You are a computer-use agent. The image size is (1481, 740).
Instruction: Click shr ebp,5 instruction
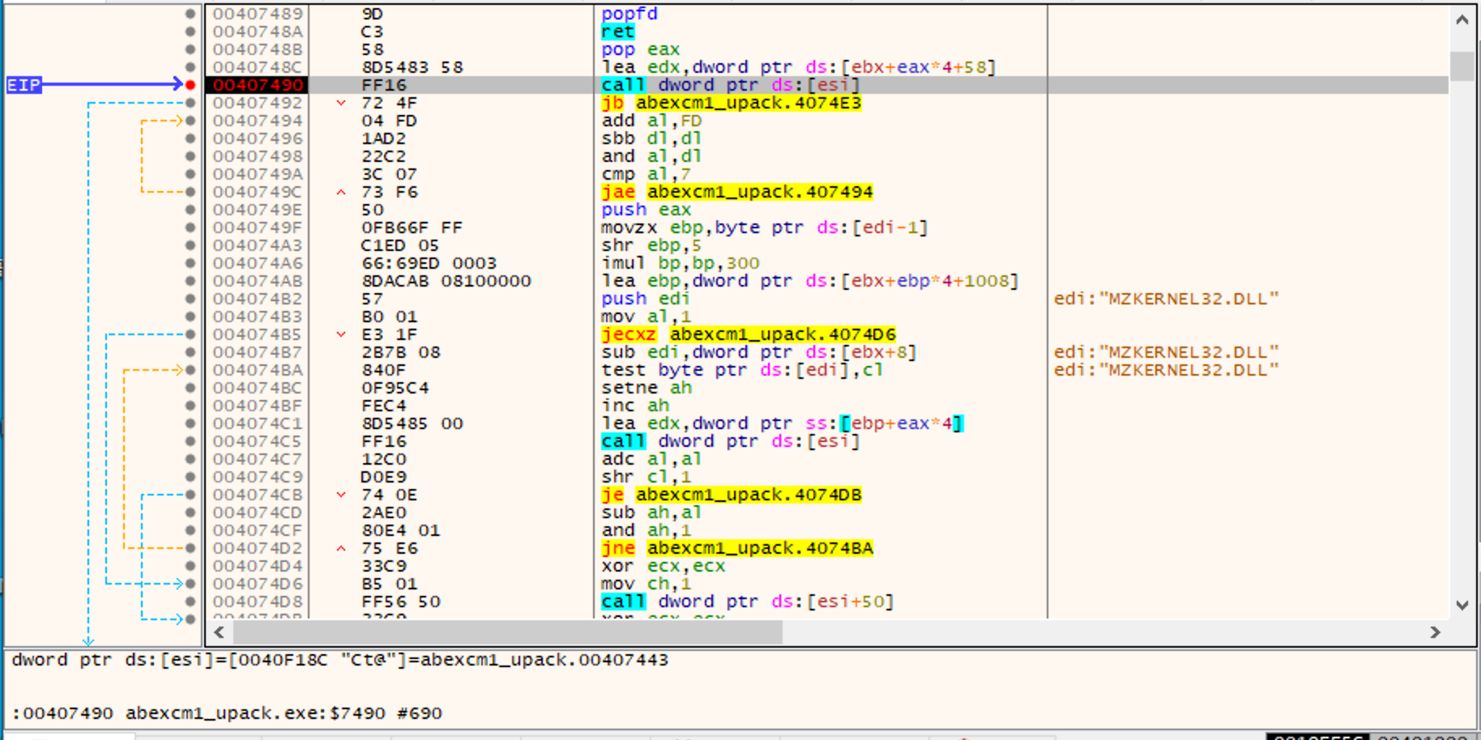pyautogui.click(x=651, y=245)
